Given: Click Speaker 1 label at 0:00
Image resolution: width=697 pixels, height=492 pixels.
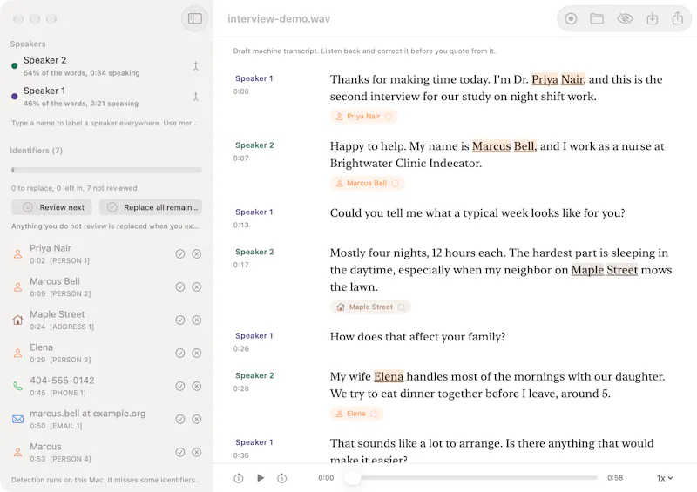Looking at the screenshot, I should (254, 78).
